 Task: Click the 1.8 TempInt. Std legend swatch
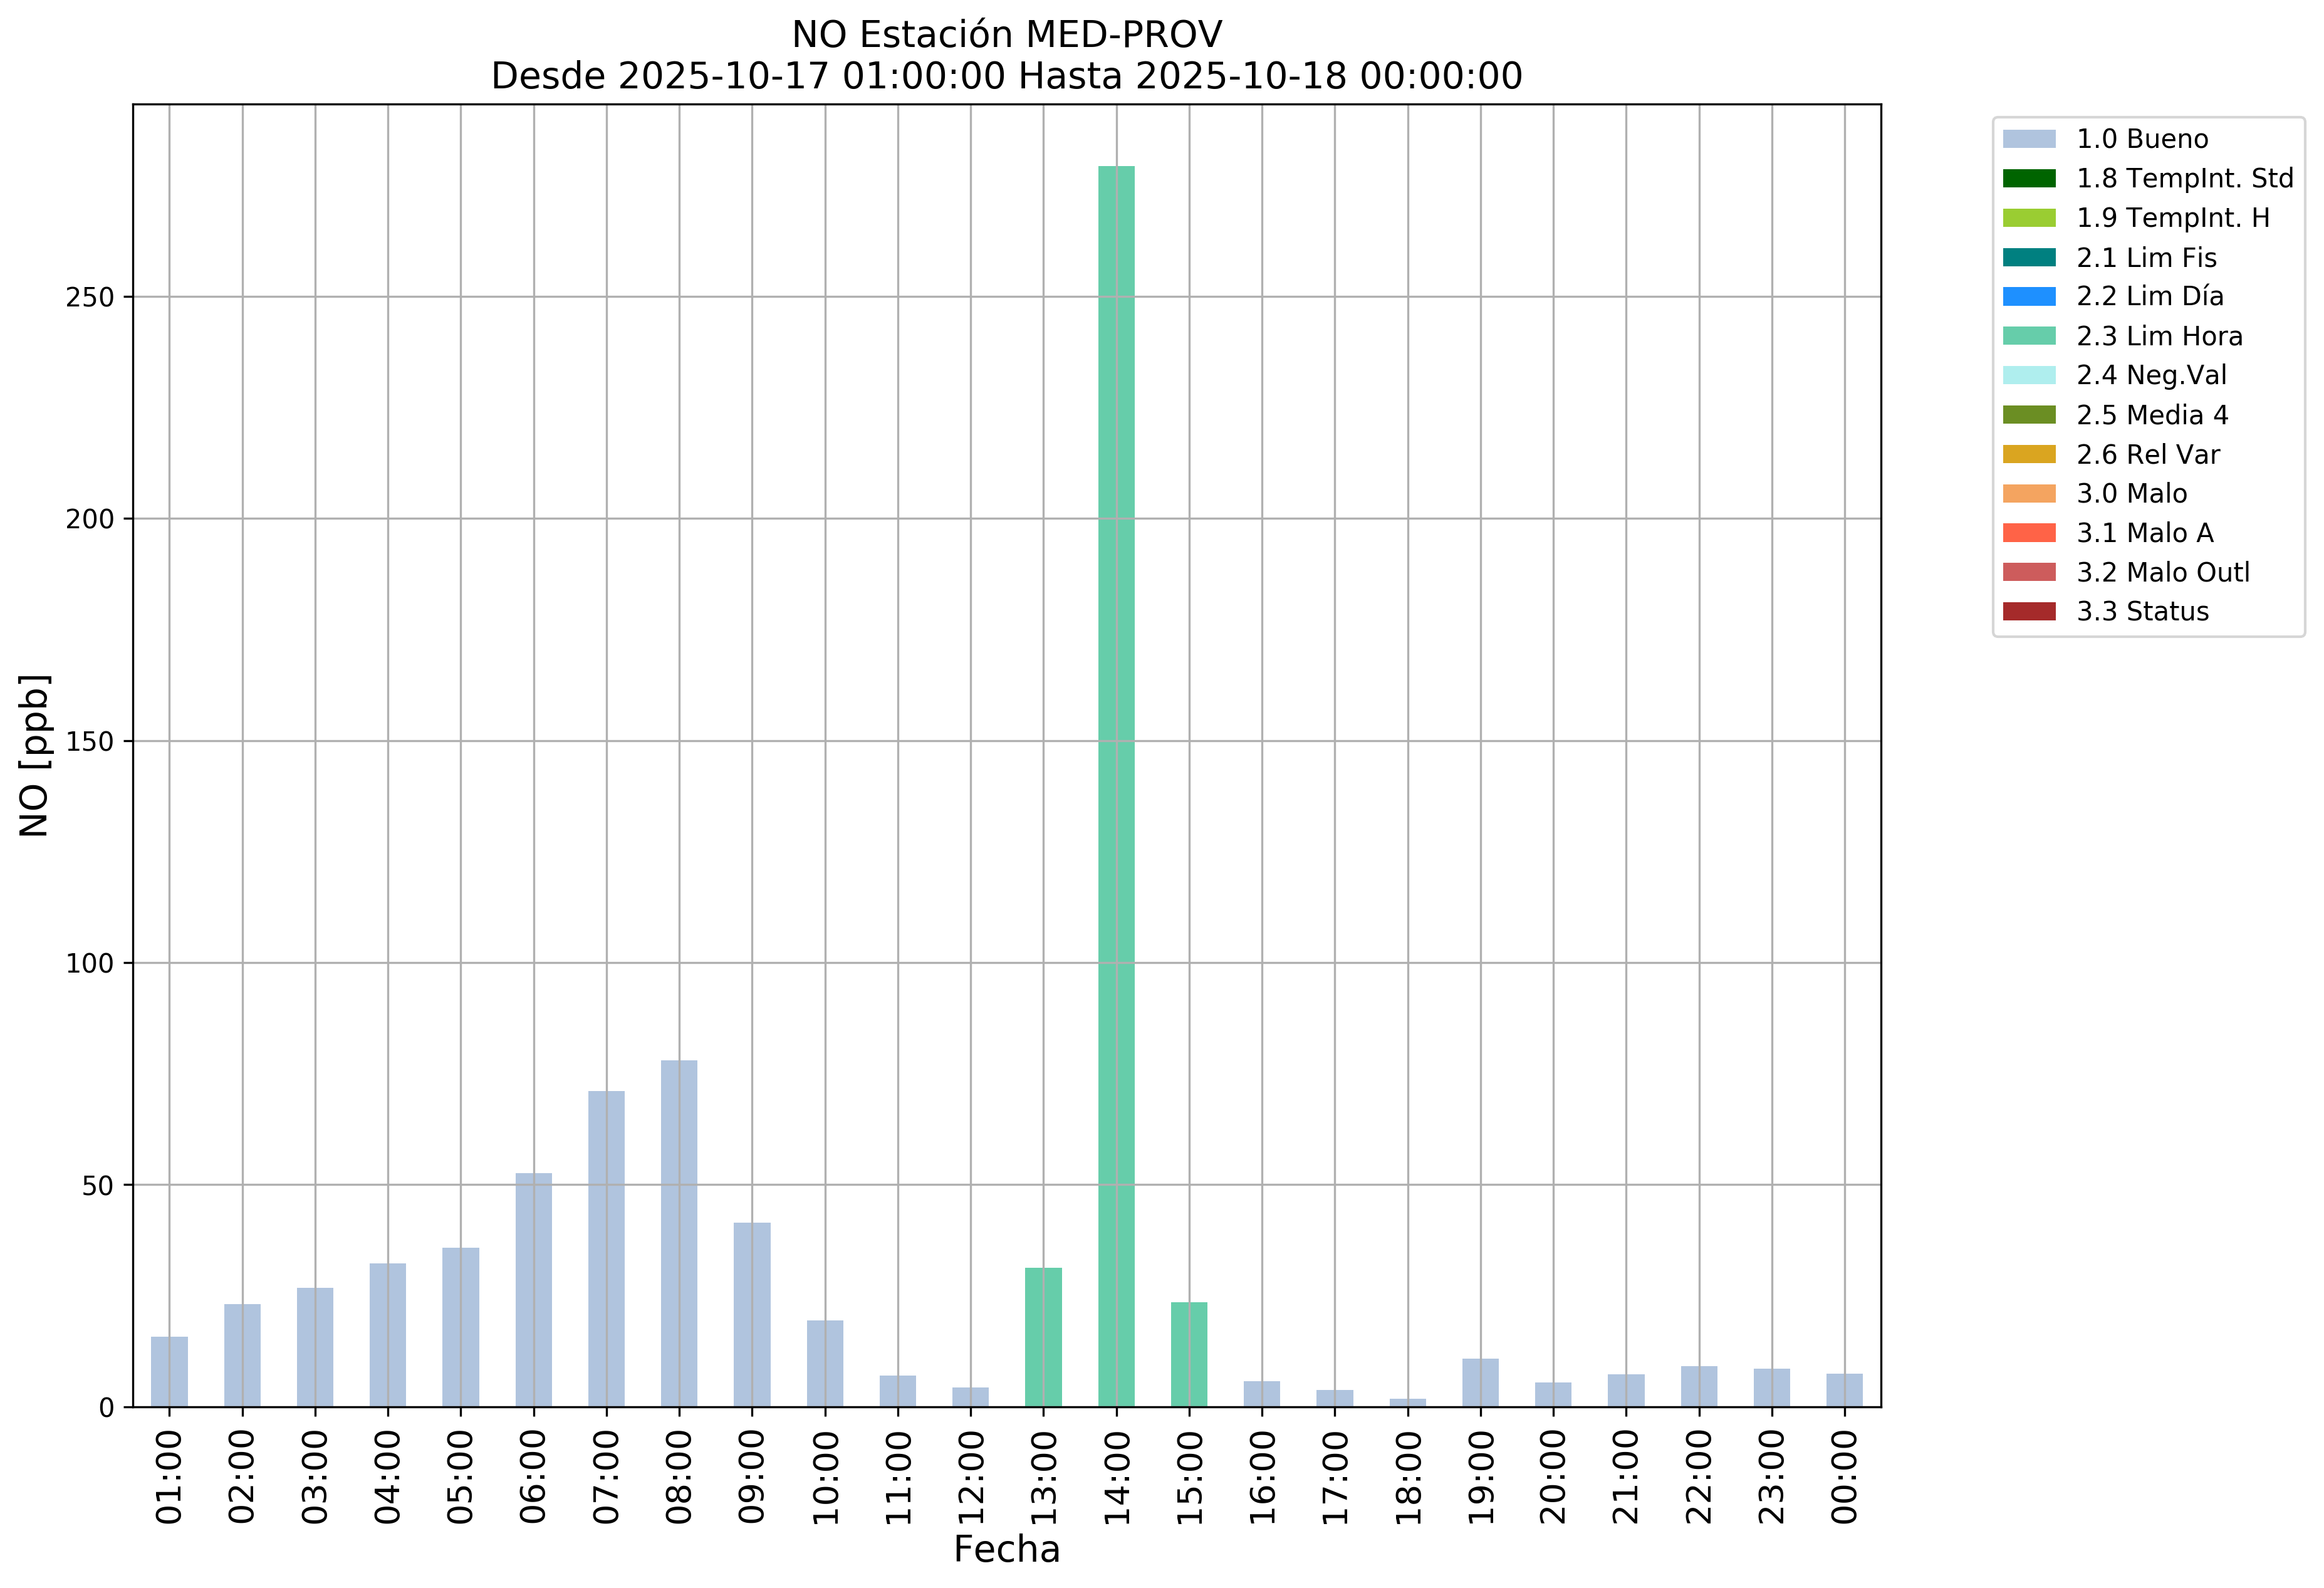2029,179
